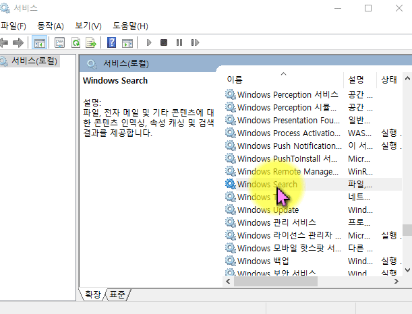
Task: Maximize the 서비스 window
Action: pos(368,8)
